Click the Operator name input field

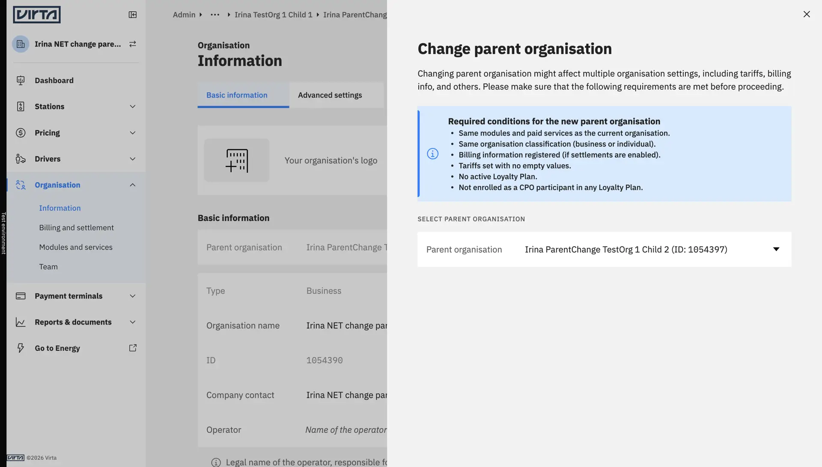[346, 430]
